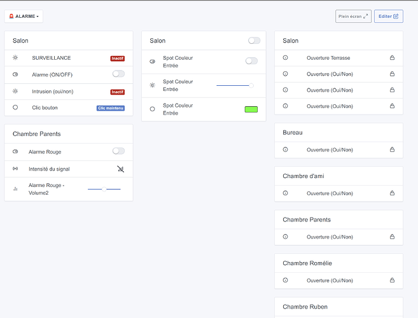Click the crossed-out signal strength icon

pos(121,169)
